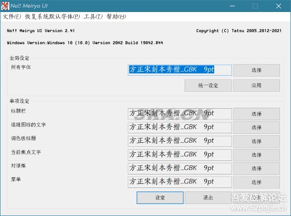291x216 pixels.
Task: Click the 应用 button
Action: [x=256, y=86]
